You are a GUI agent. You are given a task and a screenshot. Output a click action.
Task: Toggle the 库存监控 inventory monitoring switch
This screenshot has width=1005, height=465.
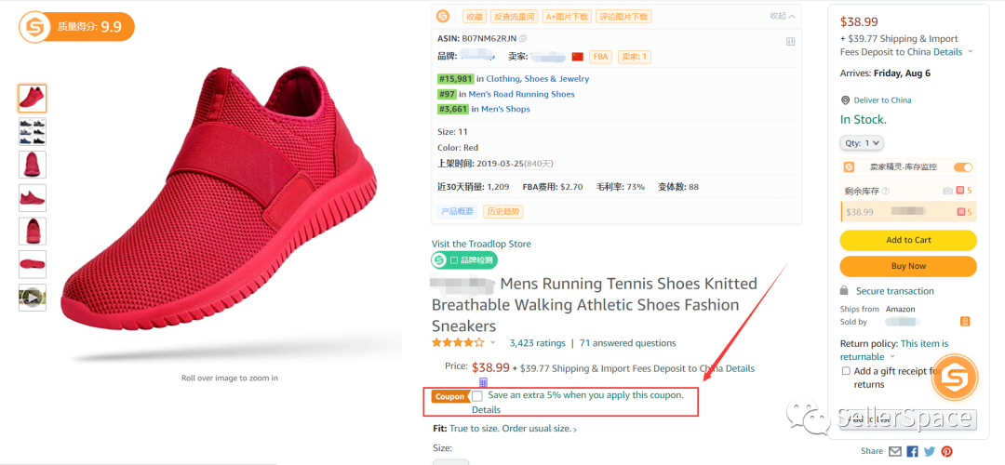click(963, 167)
